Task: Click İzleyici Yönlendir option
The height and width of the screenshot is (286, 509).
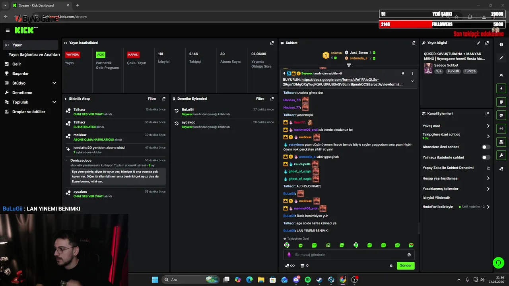Action: coord(437,198)
